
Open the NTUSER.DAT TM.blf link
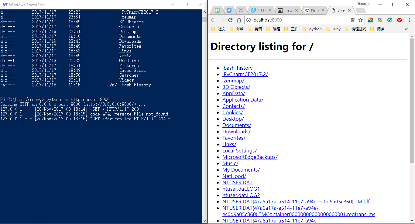click(x=296, y=202)
